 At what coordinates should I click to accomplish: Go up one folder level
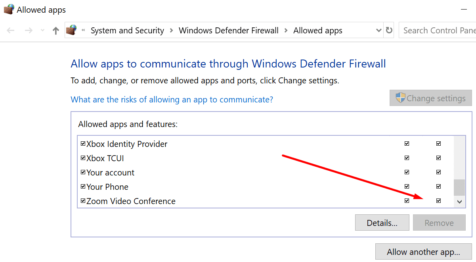tap(56, 31)
